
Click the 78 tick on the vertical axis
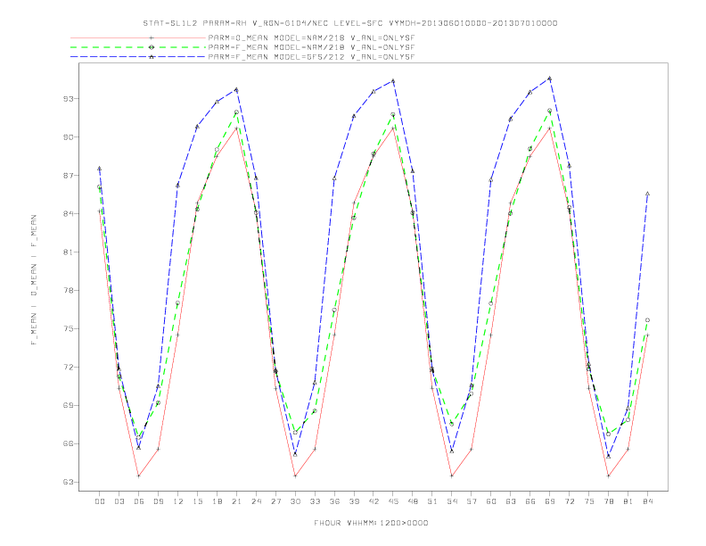click(x=69, y=290)
